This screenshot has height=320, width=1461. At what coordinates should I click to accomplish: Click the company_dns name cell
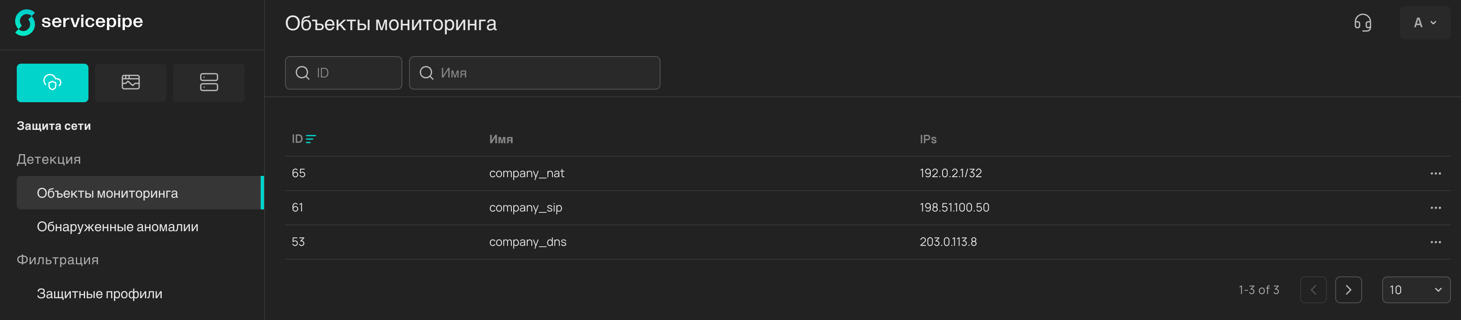tap(528, 243)
